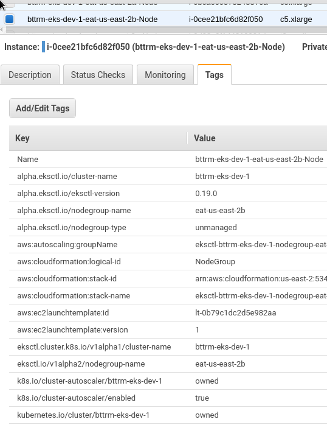The width and height of the screenshot is (327, 436).
Task: Click the blue indicator beside the Instance label
Action: [43, 47]
